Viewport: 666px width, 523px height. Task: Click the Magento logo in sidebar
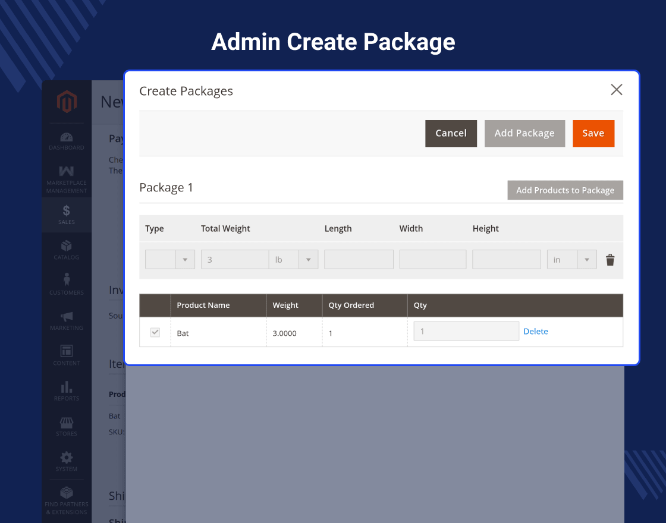[x=67, y=102]
